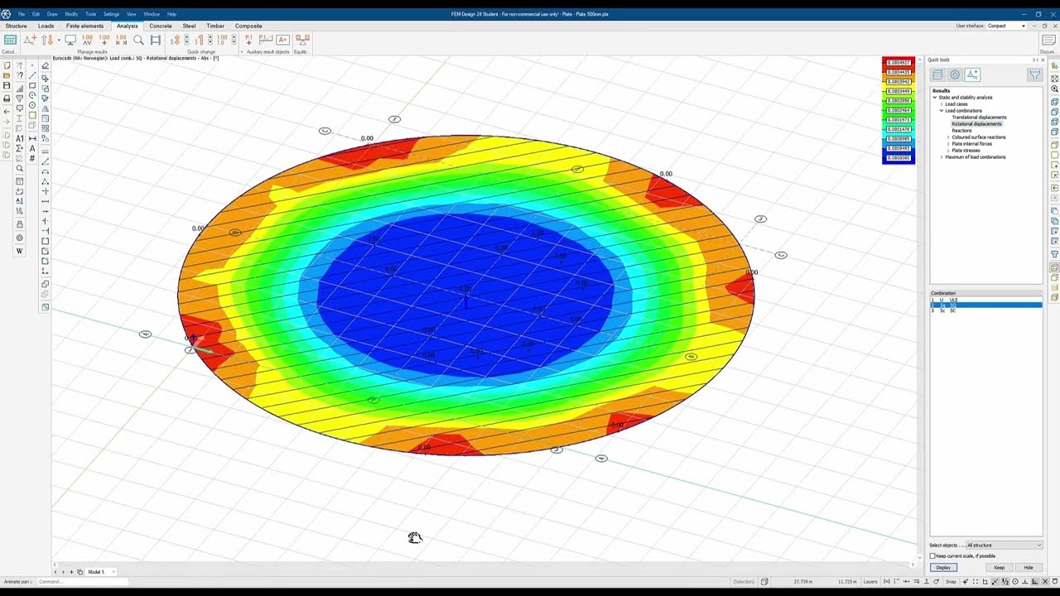Click the zoom magnifier icon in right sidebar
Viewport: 1060px width, 596px height.
tap(1054, 89)
